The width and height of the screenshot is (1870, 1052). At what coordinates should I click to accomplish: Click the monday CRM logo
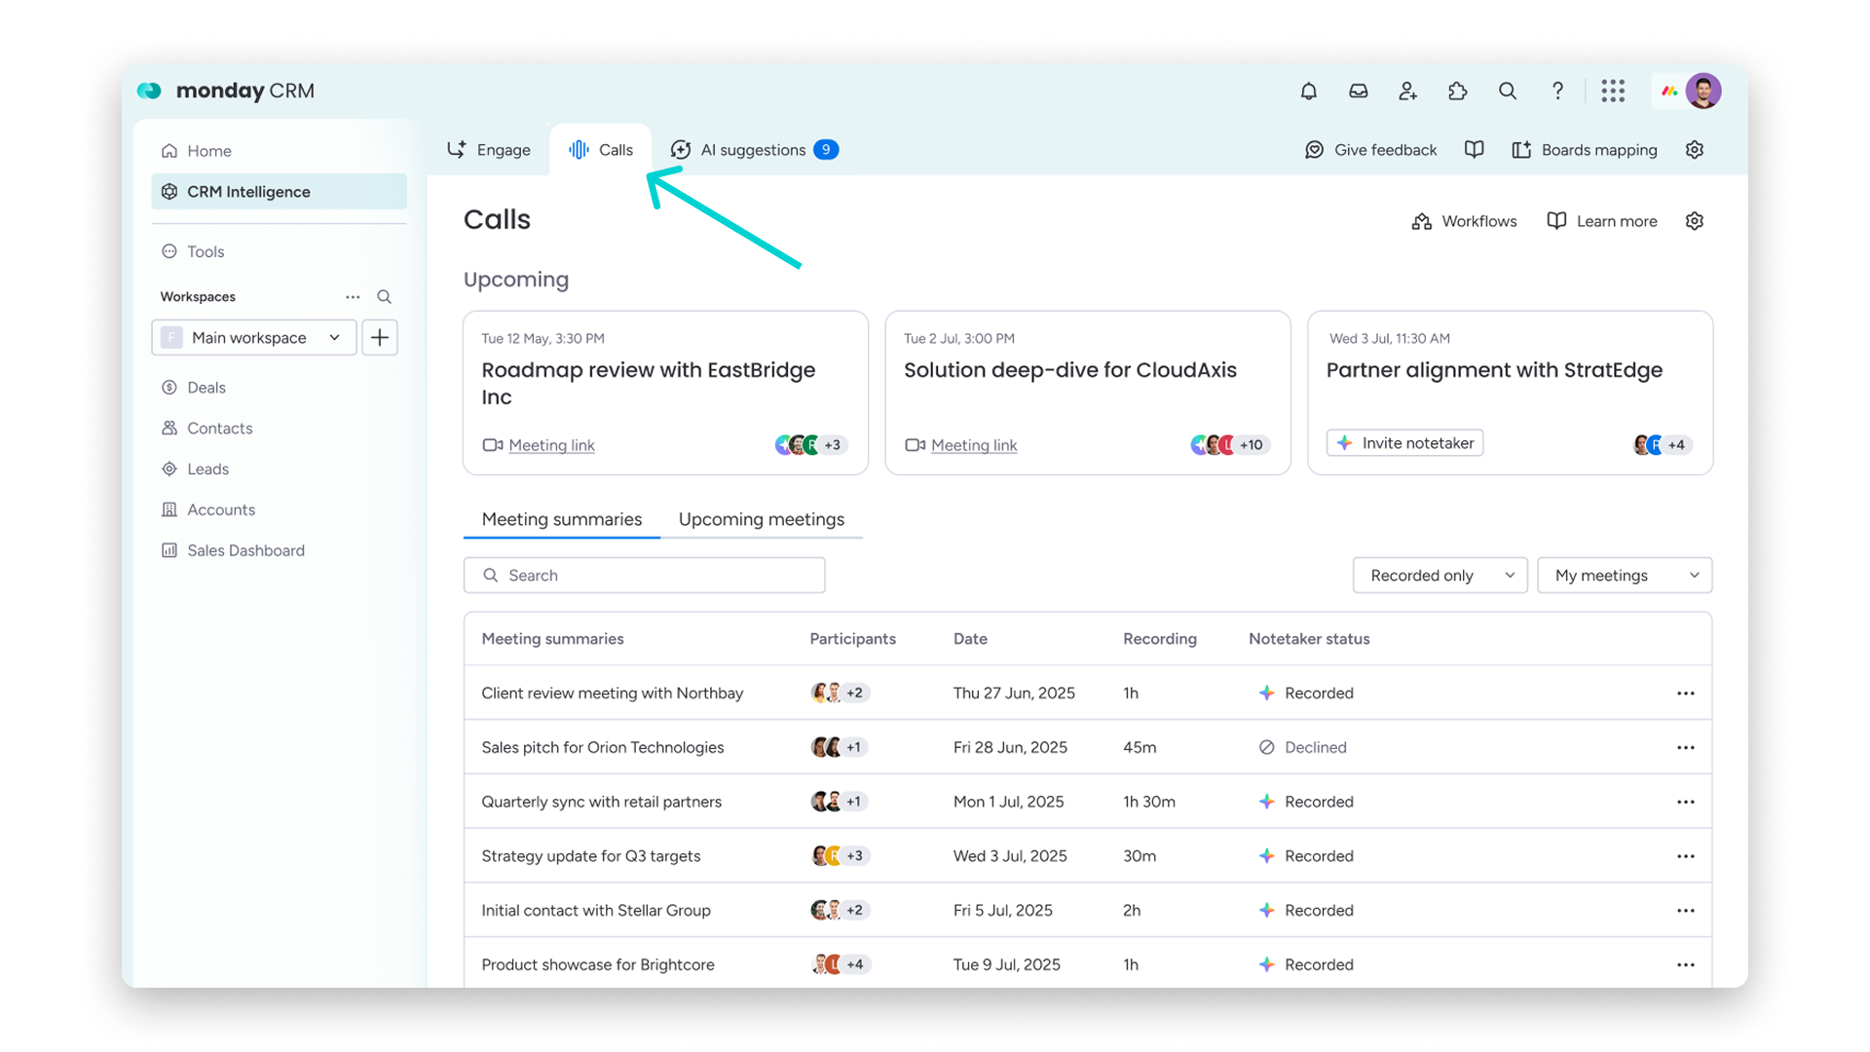pyautogui.click(x=226, y=91)
